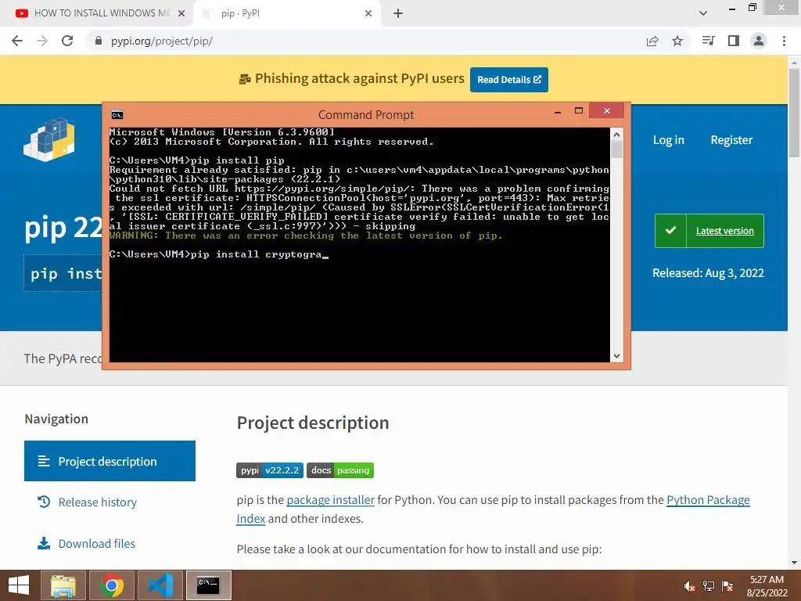
Task: Click Command Prompt scrollbar down arrow
Action: (616, 356)
